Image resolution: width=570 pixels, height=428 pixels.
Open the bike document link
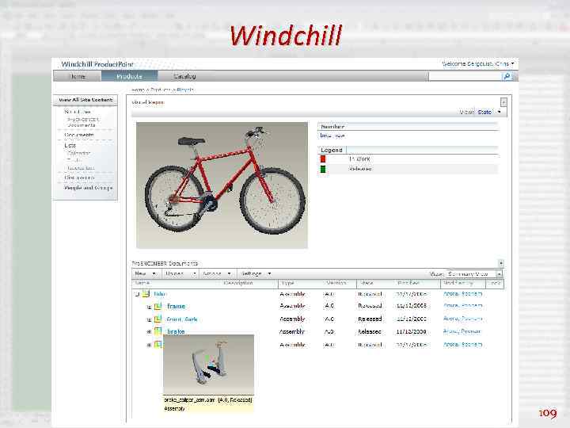159,294
